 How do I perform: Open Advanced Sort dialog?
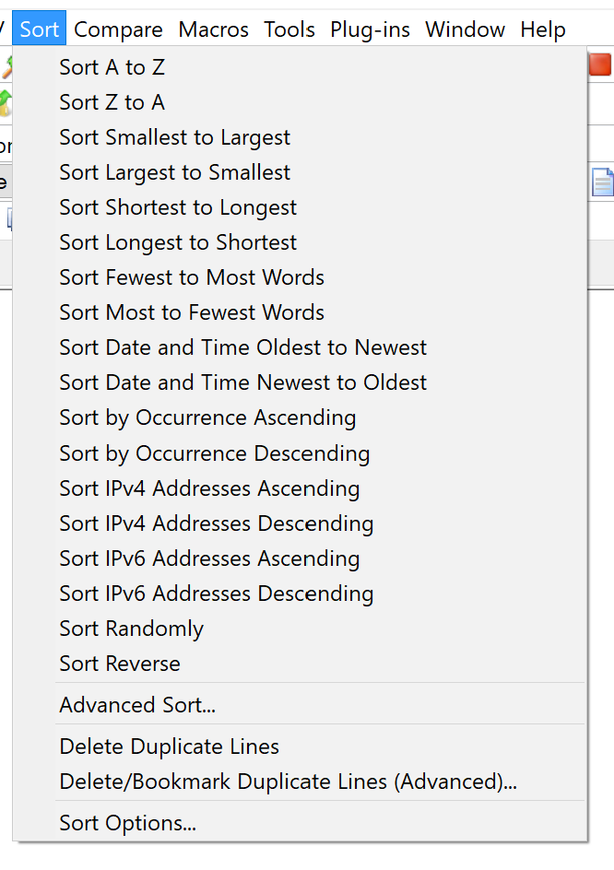(300, 705)
